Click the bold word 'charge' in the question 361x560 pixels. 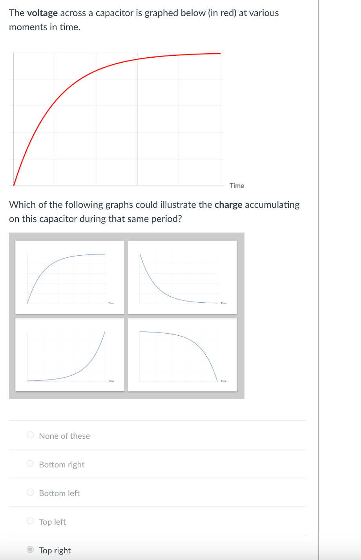point(229,204)
